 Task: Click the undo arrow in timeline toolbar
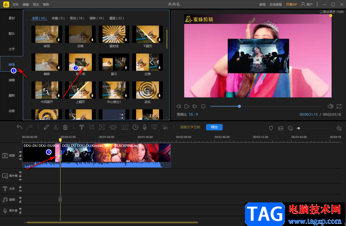pos(20,127)
